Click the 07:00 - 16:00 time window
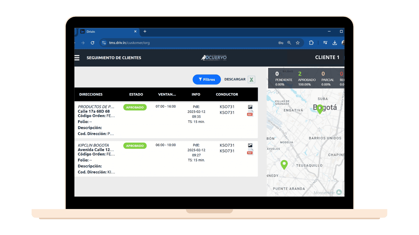Viewport: 419px width, 235px height. coord(166,106)
